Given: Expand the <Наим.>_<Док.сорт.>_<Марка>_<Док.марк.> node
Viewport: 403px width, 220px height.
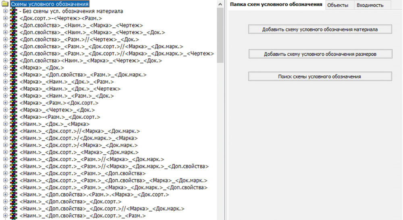Looking at the screenshot, I should 5,152.
